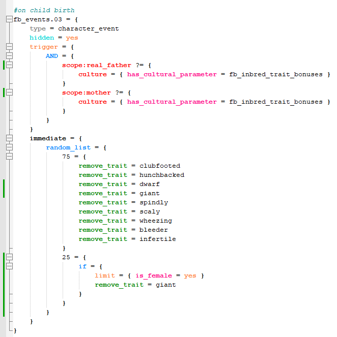Click the weight value '25'
Screen dimensions: 337x337
tap(66, 257)
